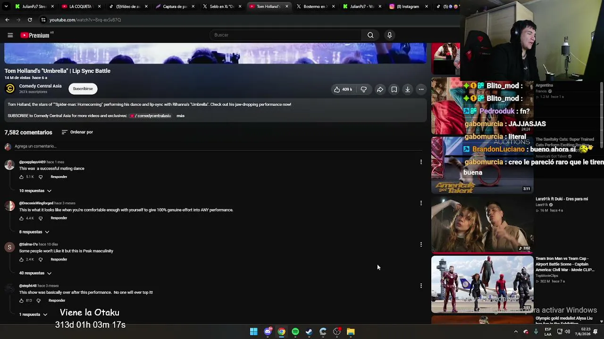
Task: Go to YouTube Premium home logo
Action: click(x=35, y=35)
